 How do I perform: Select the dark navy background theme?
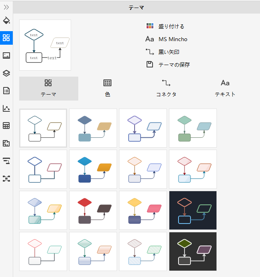(193, 210)
